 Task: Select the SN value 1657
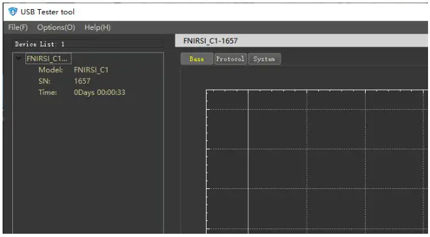(82, 81)
